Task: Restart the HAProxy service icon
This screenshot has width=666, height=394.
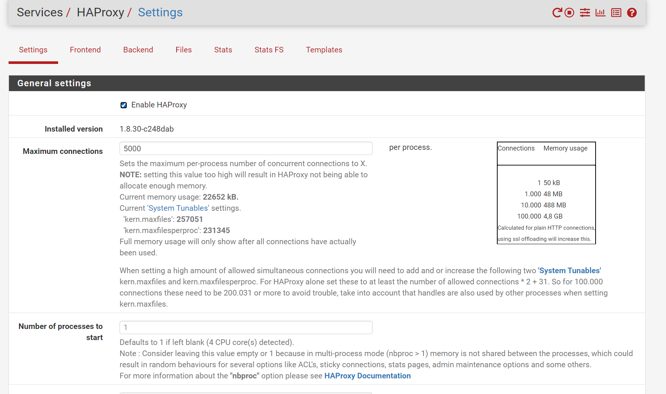Action: coord(557,13)
